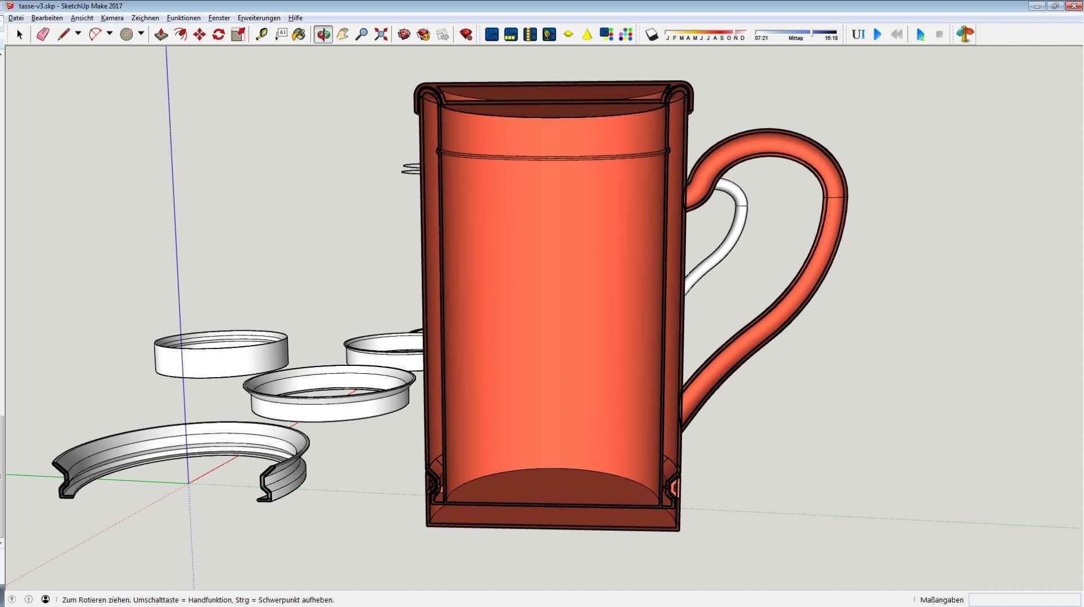1084x607 pixels.
Task: Expand the arc tool dropdown arrow
Action: (110, 34)
